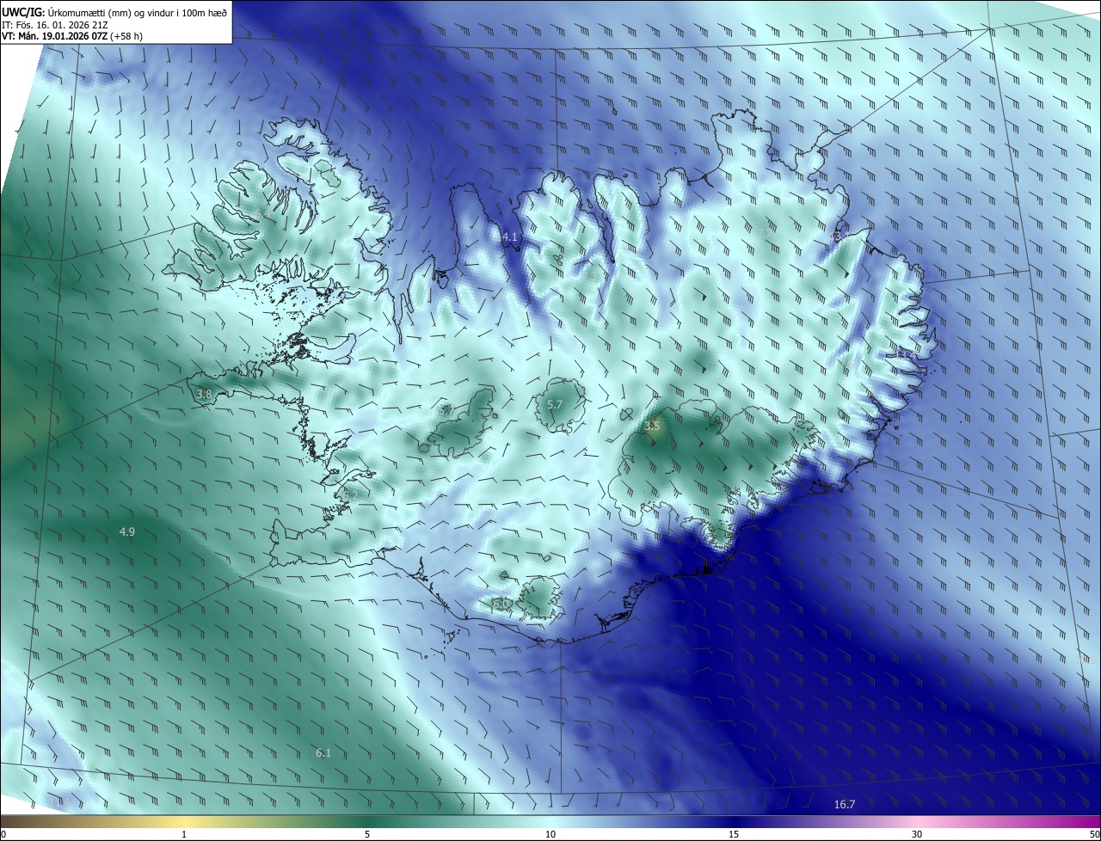Select the 6.1 value label on the map
1101x841 pixels.
click(x=323, y=752)
